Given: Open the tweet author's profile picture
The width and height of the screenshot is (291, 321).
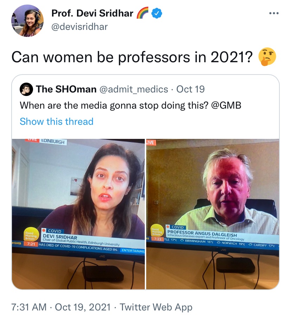Looking at the screenshot, I should [27, 21].
